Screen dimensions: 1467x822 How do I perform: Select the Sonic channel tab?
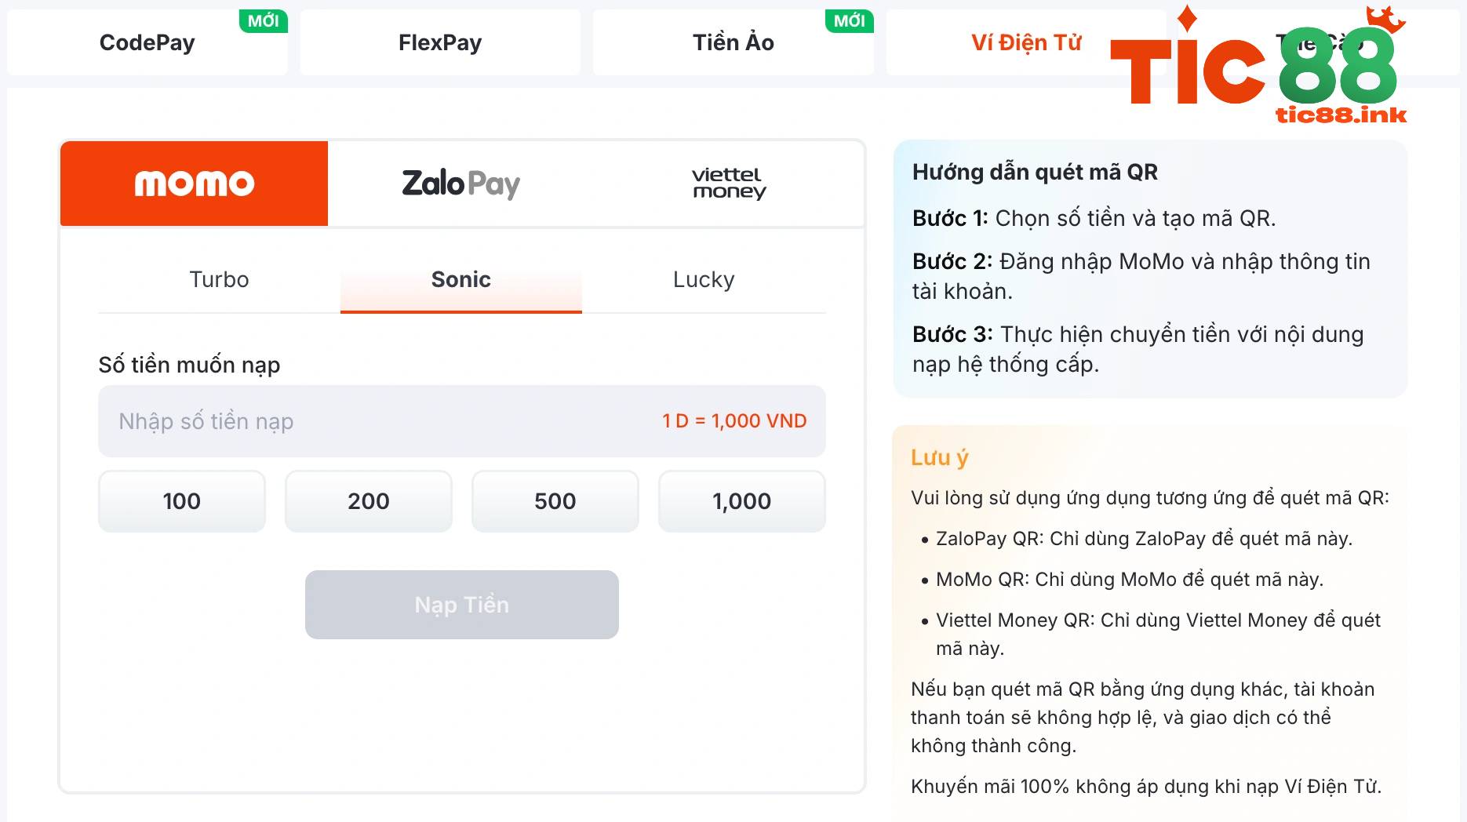pyautogui.click(x=461, y=280)
